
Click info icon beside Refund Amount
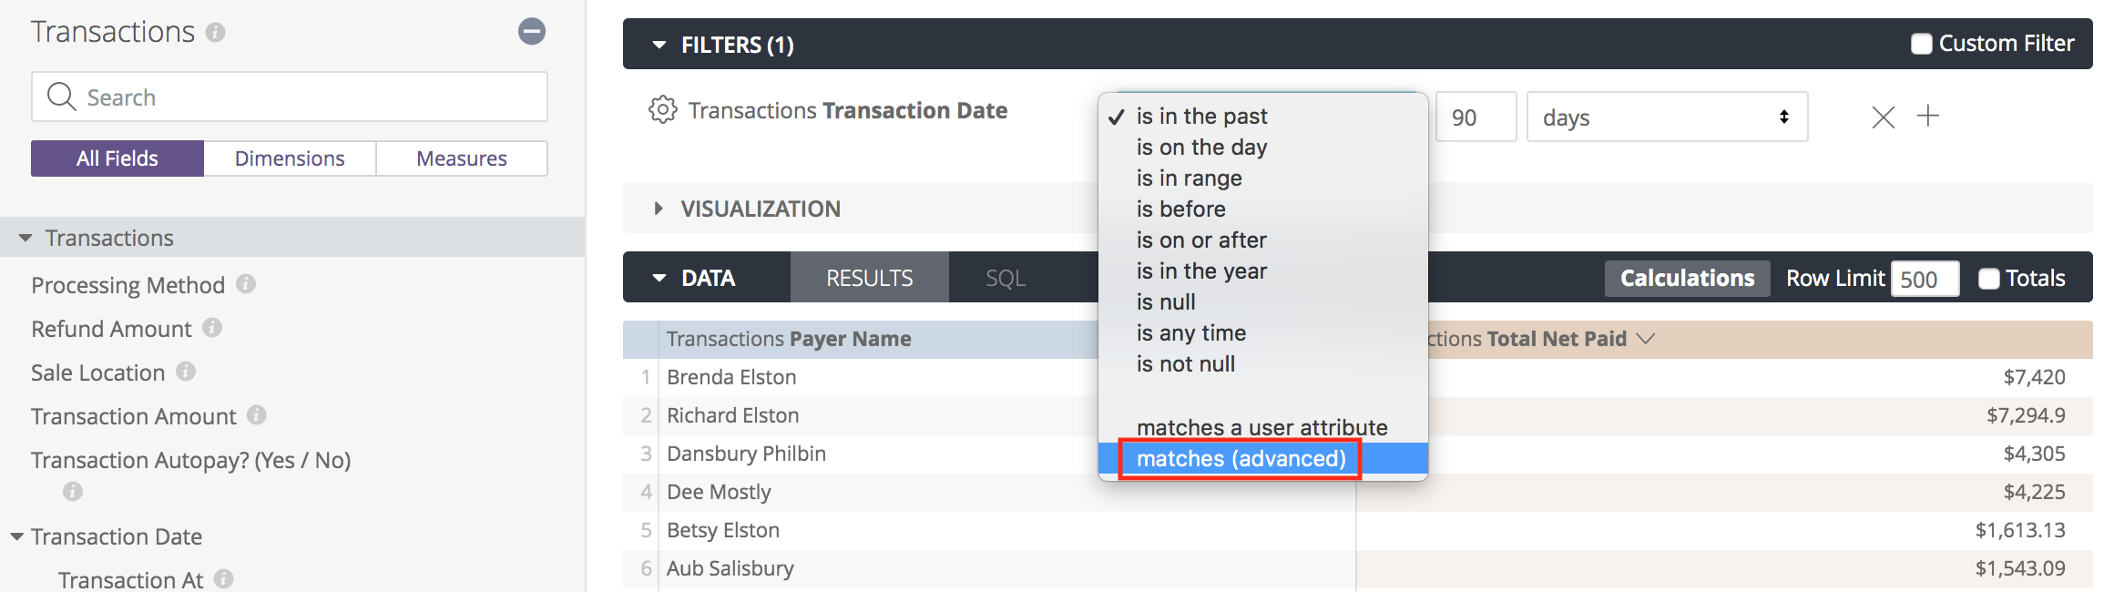[212, 328]
